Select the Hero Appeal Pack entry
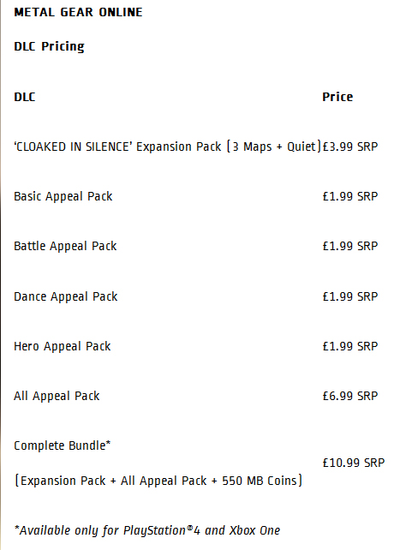This screenshot has height=550, width=394. (x=63, y=347)
